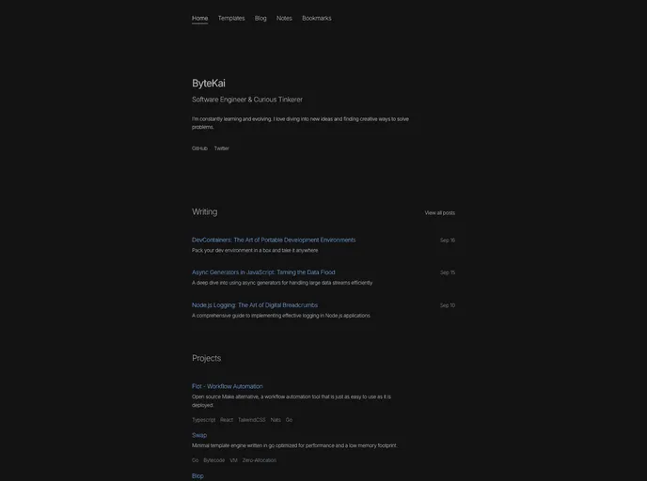The image size is (647, 481).
Task: Open the Home navigation tab
Action: (x=199, y=18)
